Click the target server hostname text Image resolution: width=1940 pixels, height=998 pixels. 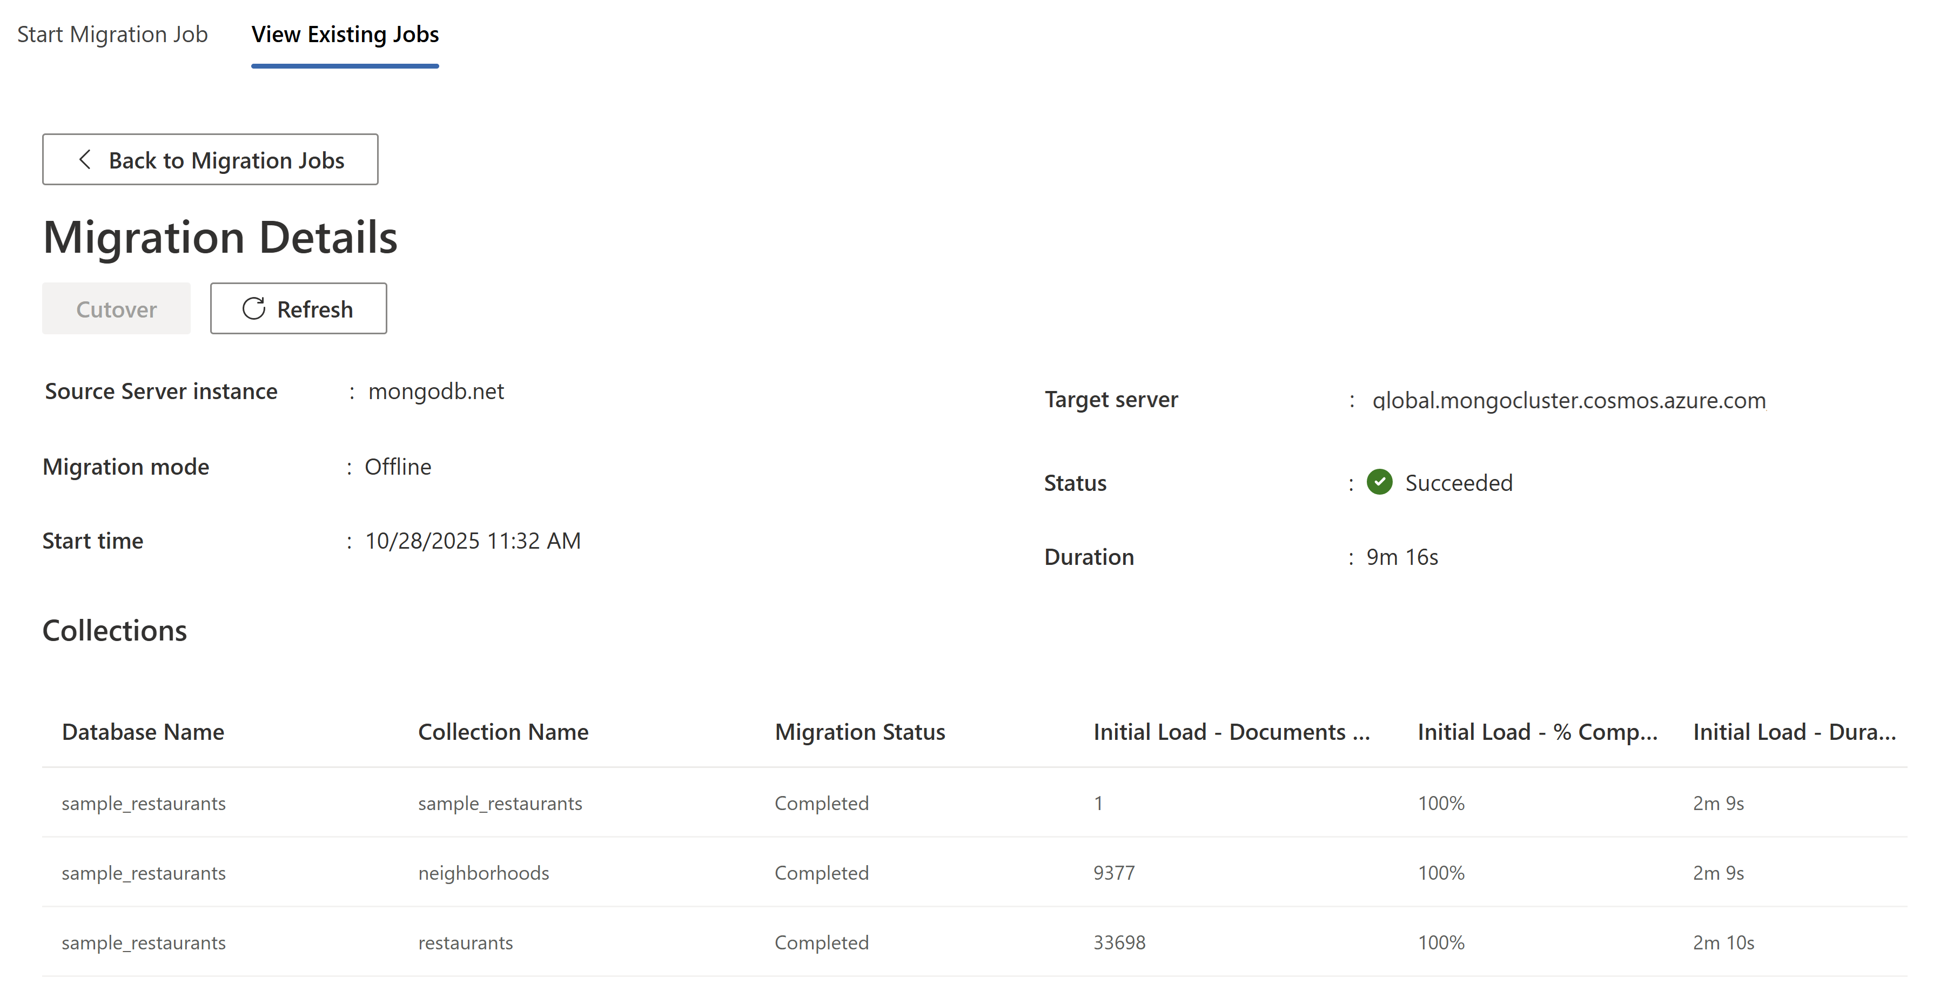[1569, 400]
